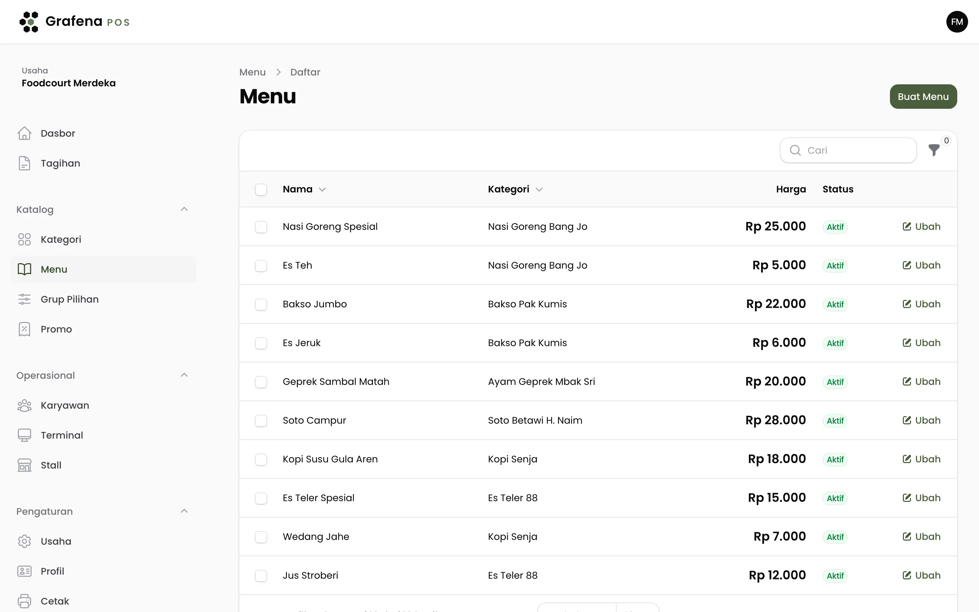Open the Karyawan sidebar item
The width and height of the screenshot is (979, 612).
(104, 405)
